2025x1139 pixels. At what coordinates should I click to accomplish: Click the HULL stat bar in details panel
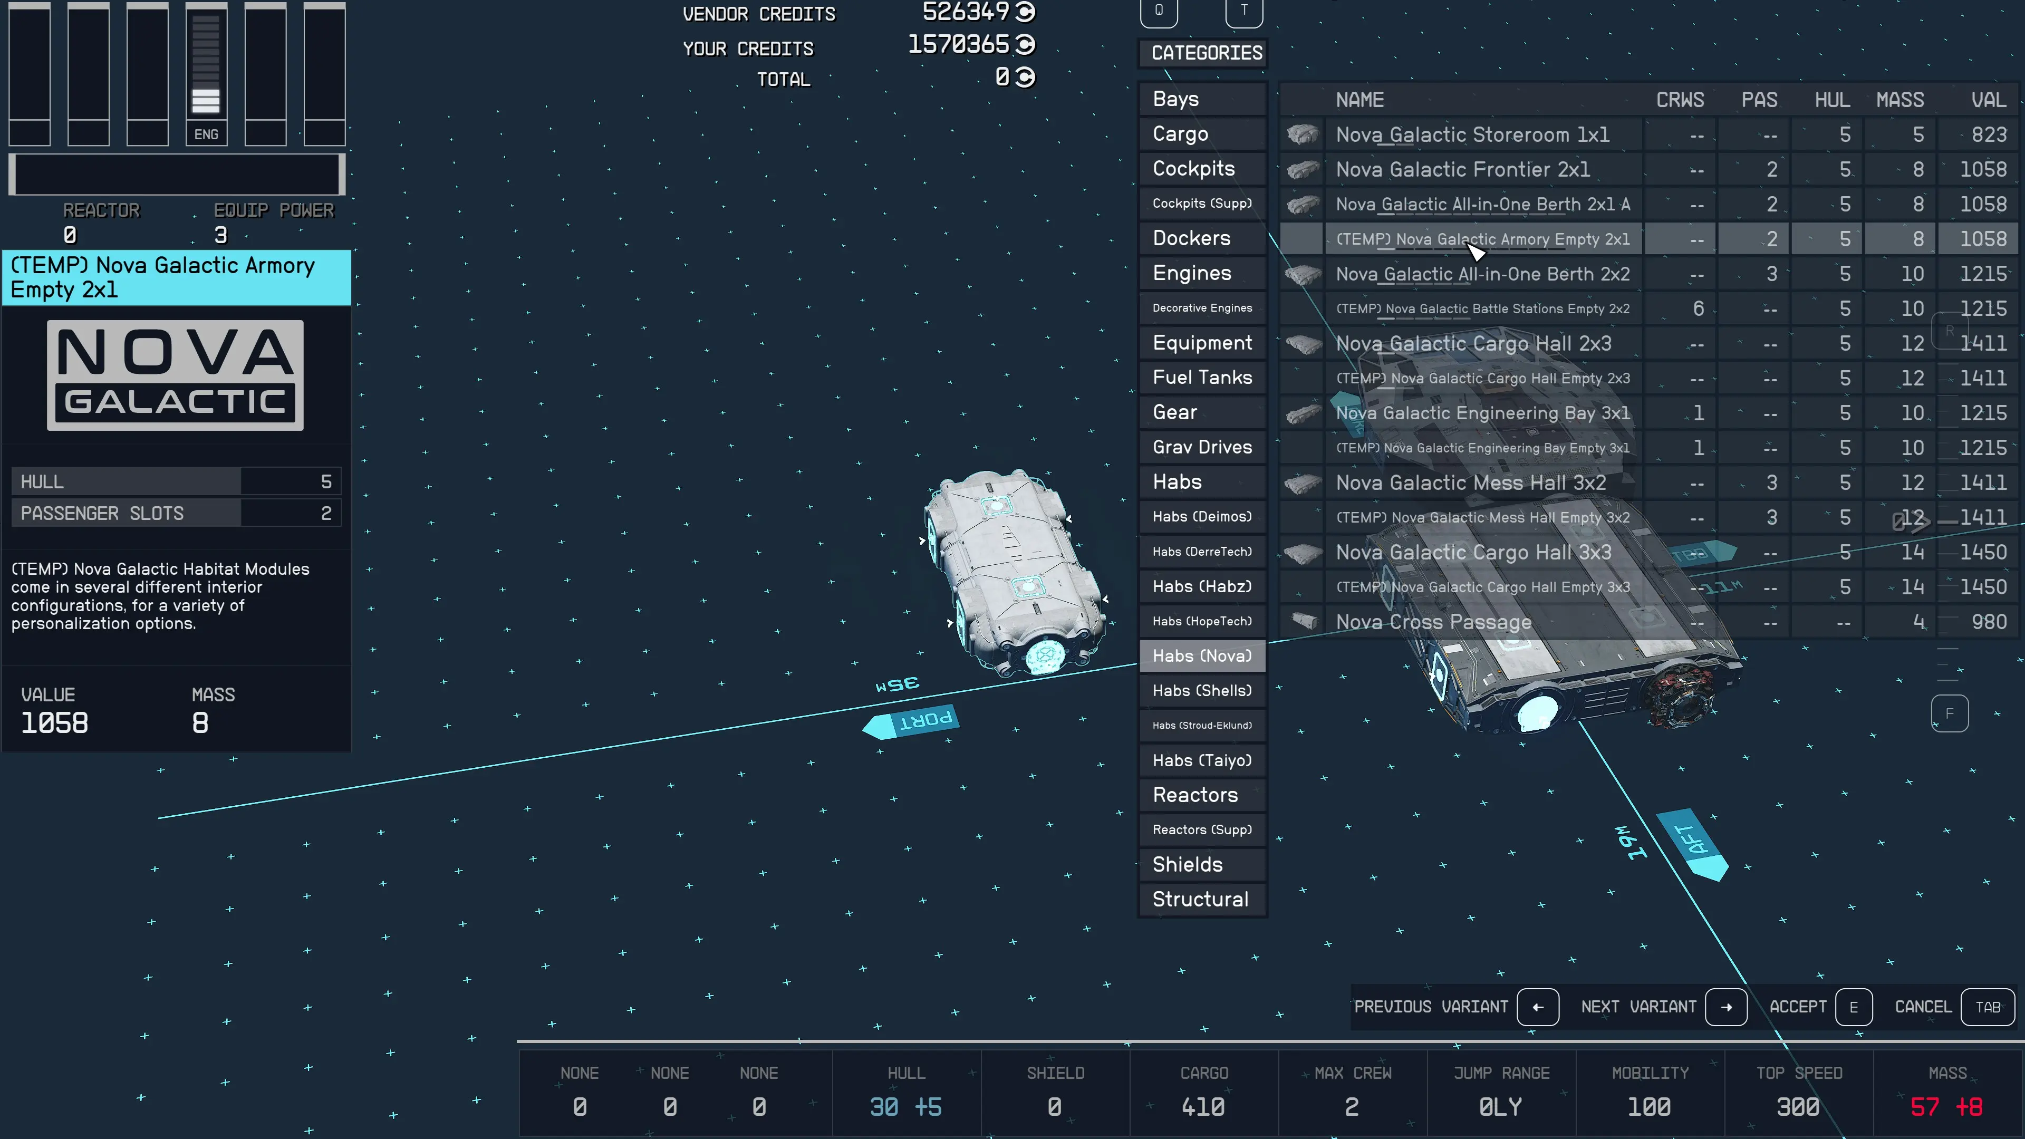(x=176, y=482)
